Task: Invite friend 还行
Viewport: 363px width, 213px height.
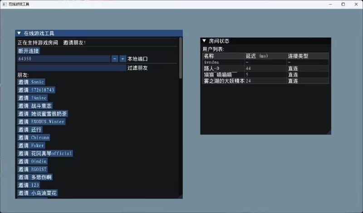Action: 30,129
